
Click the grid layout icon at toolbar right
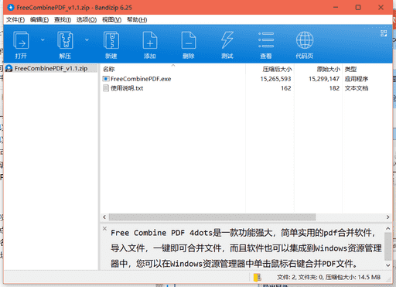coord(384,33)
